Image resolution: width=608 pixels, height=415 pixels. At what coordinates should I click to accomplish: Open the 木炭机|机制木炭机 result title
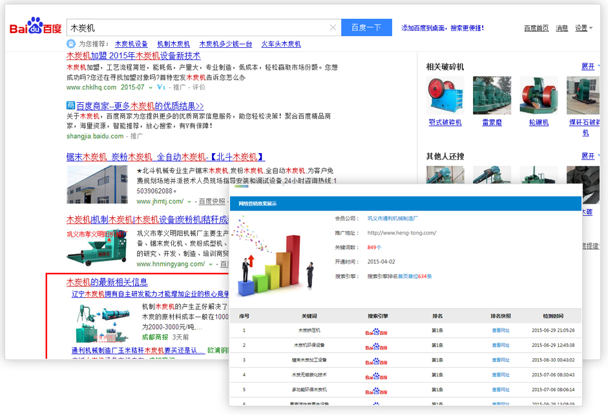click(x=148, y=220)
